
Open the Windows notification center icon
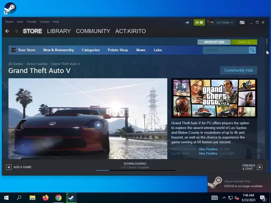[263, 198]
